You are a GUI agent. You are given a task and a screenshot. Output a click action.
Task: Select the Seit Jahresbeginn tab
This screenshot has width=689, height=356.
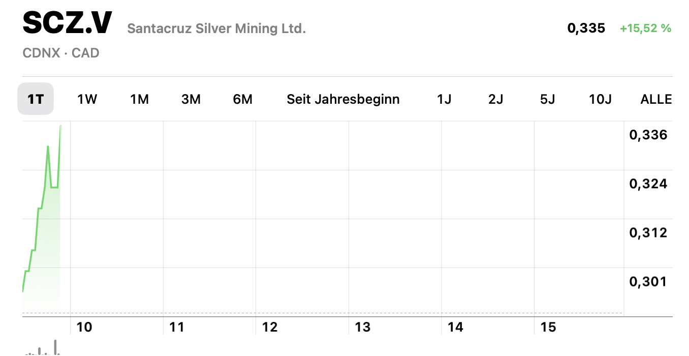click(x=343, y=99)
